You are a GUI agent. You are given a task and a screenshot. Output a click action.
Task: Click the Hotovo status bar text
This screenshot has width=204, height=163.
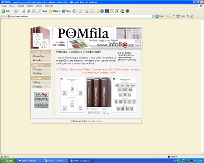(x=6, y=157)
